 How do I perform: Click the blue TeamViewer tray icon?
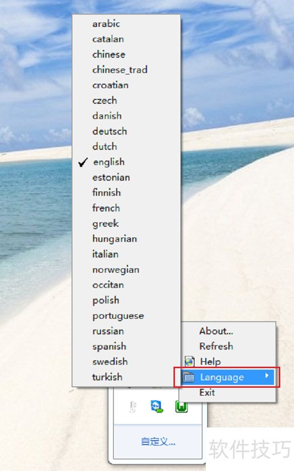click(157, 406)
